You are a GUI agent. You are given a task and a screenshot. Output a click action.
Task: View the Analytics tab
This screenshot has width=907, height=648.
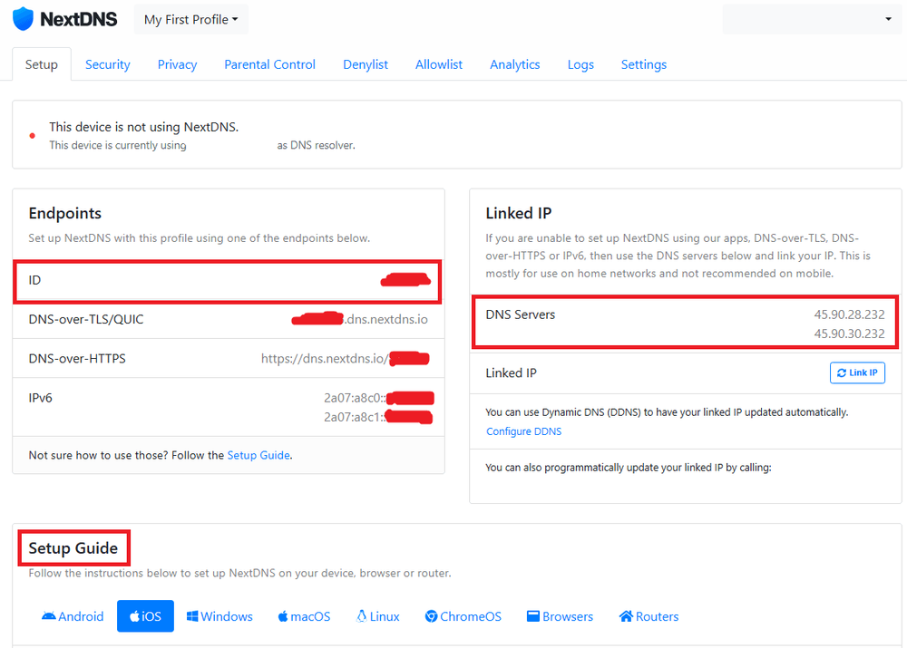point(514,64)
